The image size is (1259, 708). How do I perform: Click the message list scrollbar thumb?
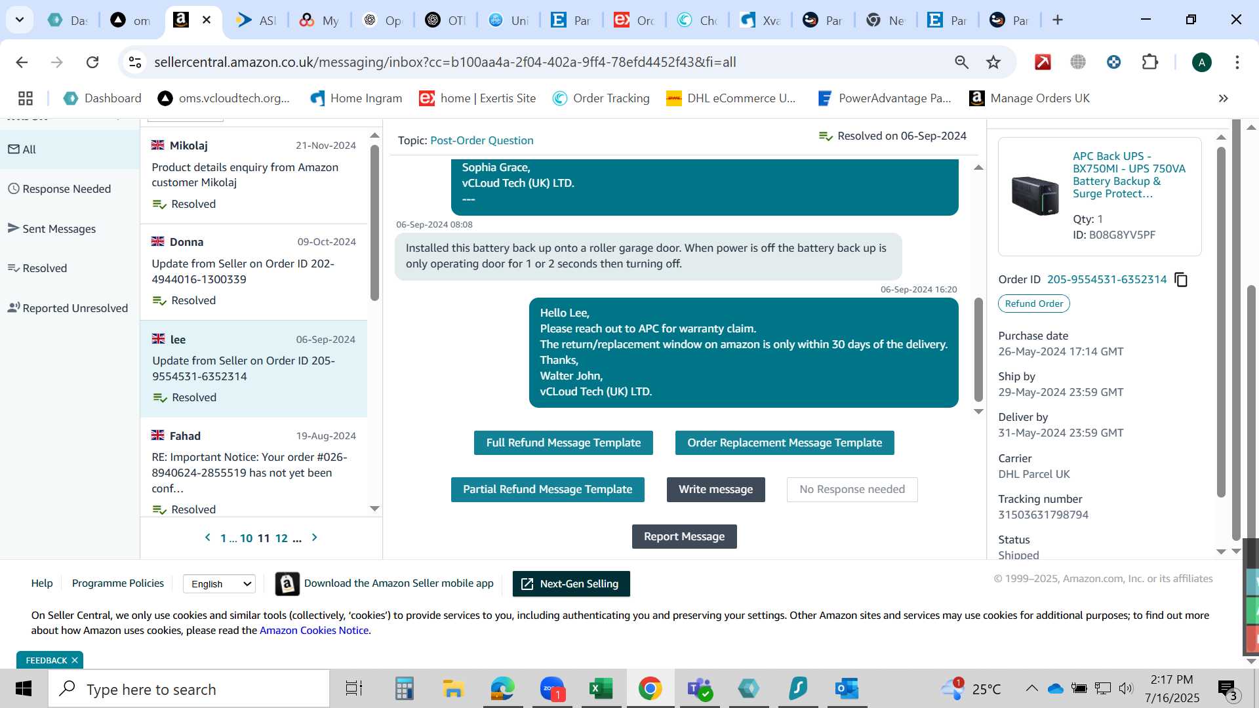tap(374, 222)
